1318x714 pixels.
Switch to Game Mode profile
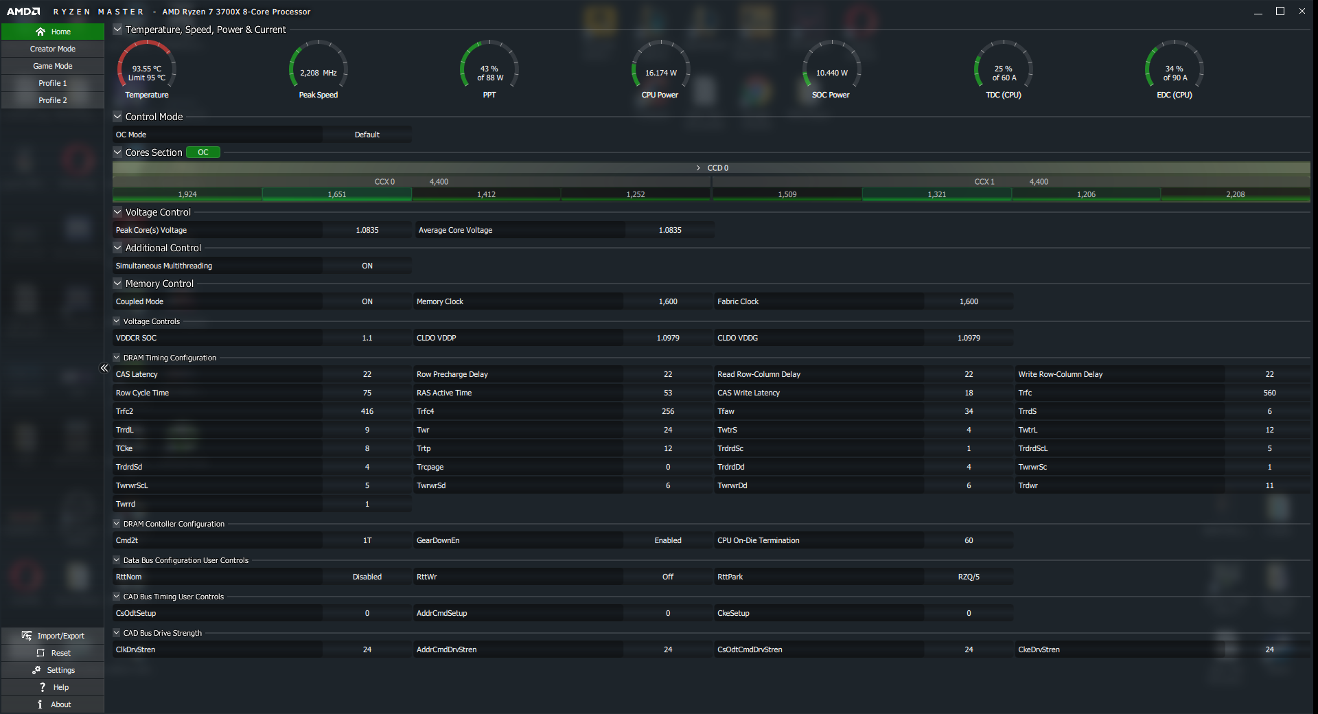53,66
